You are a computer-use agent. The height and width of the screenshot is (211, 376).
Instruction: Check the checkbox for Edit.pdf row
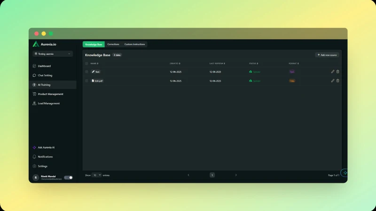click(x=86, y=81)
